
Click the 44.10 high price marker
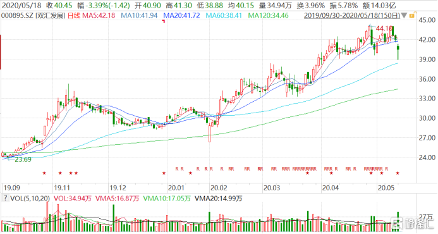[x=384, y=28]
